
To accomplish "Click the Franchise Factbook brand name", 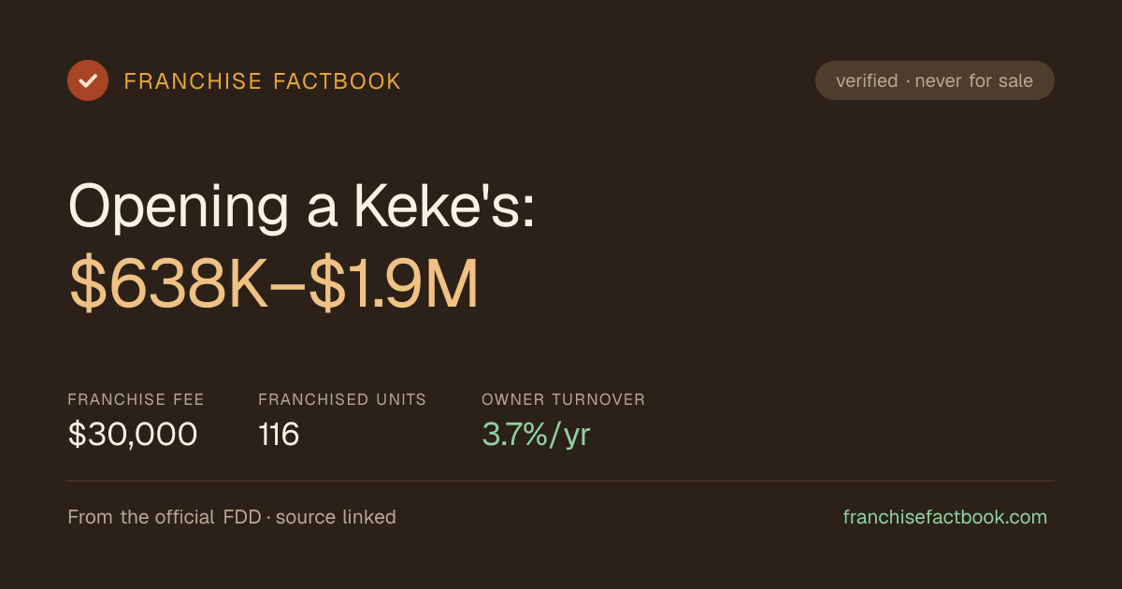I will 263,81.
